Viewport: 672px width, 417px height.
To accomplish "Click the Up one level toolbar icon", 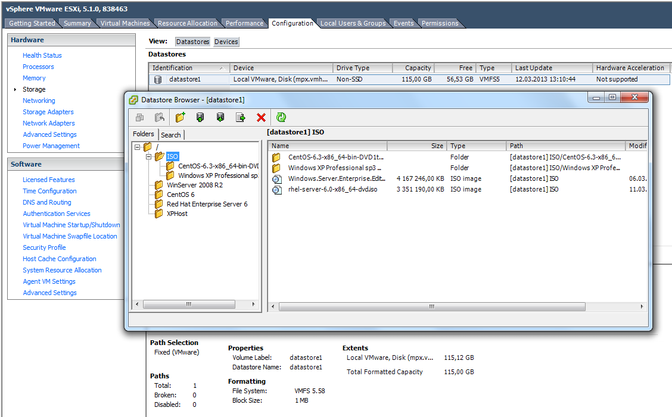I will pyautogui.click(x=160, y=117).
